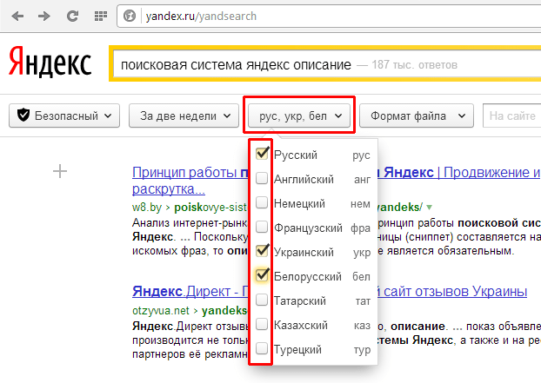Click the раскрутка... link text
The image size is (541, 383).
click(169, 188)
